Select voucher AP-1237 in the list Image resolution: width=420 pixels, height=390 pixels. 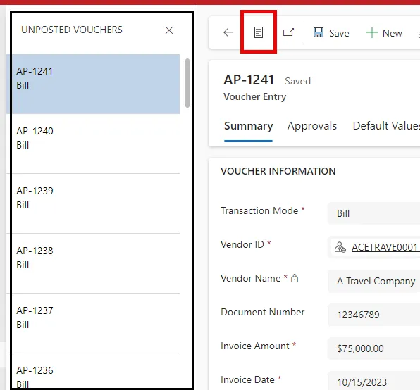coord(93,323)
